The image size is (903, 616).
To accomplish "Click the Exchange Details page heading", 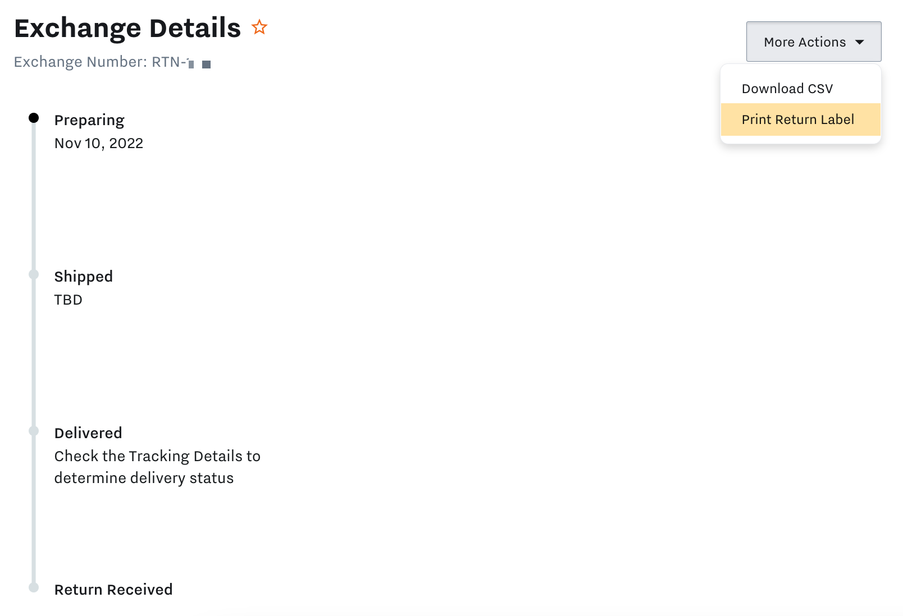I will (x=127, y=28).
